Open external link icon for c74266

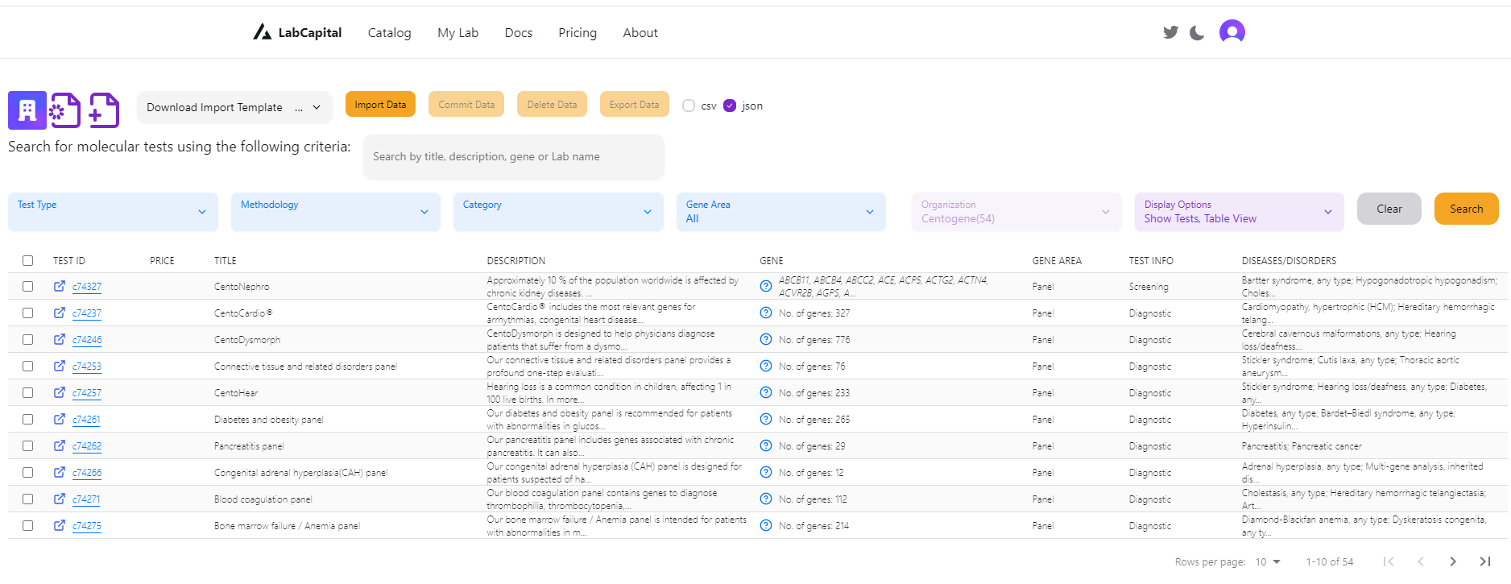pos(60,472)
